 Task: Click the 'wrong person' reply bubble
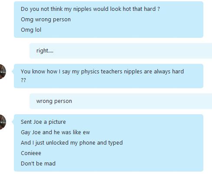click(121, 101)
